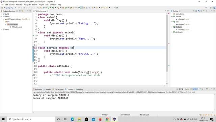The image size is (216, 122).
Task: Collapse the demo project in Package Explorer
Action: pyautogui.click(x=1, y=17)
